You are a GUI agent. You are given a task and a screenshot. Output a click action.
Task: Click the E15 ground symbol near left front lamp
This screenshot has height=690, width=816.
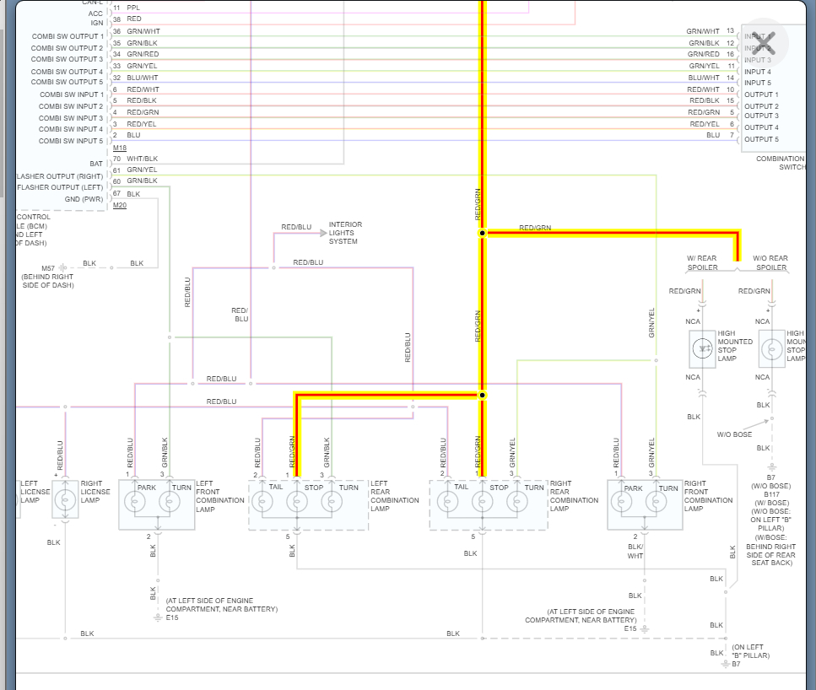point(158,617)
